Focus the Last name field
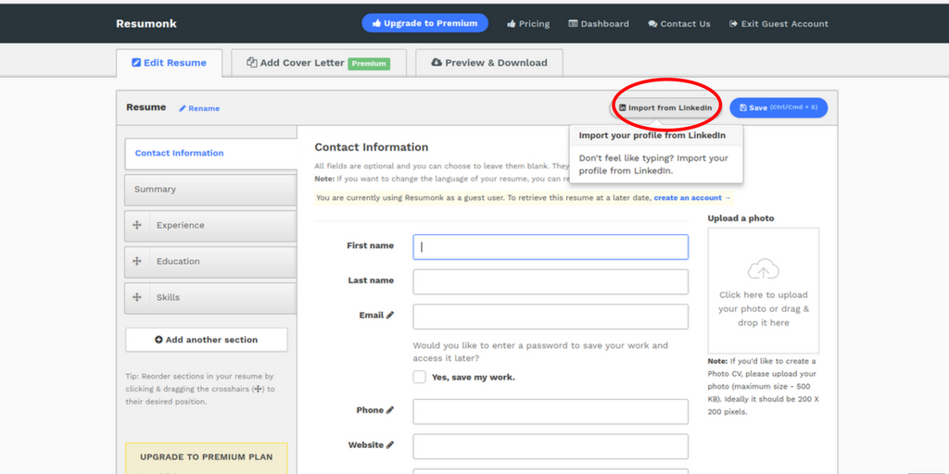 coord(550,281)
